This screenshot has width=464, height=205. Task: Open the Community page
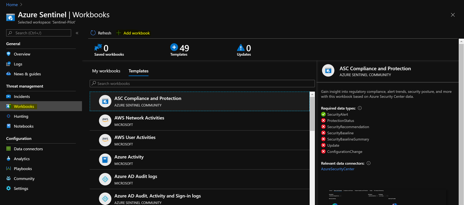(x=24, y=179)
